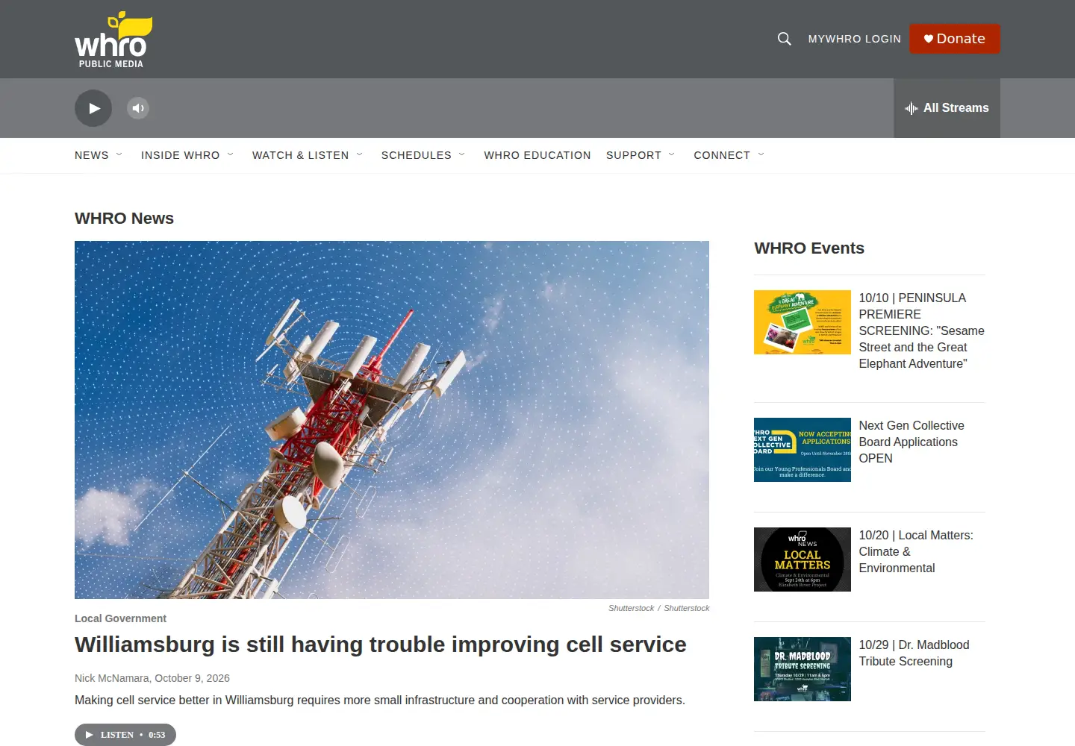Open Local Matters event thumbnail
This screenshot has height=746, width=1075.
(x=803, y=559)
